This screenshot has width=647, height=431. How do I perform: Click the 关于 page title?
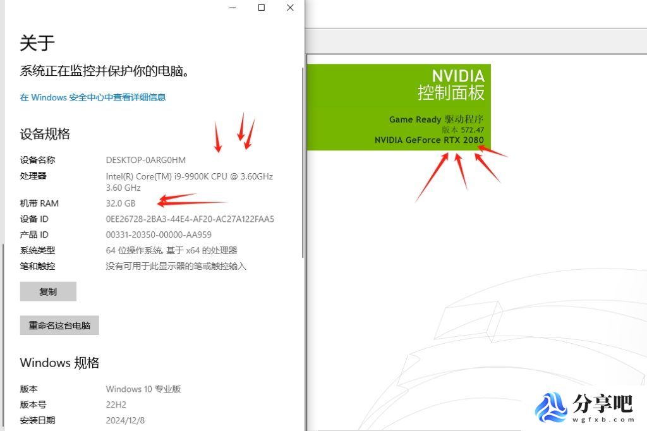[37, 43]
